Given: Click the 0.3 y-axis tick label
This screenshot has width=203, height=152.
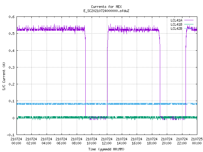Looking at the screenshot, I should pyautogui.click(x=11, y=67).
